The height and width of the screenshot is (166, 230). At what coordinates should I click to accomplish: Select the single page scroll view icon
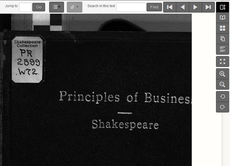223,7
